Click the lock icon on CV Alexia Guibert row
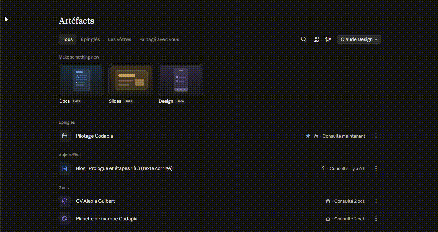Screen dimensions: 438x232 point(328,201)
